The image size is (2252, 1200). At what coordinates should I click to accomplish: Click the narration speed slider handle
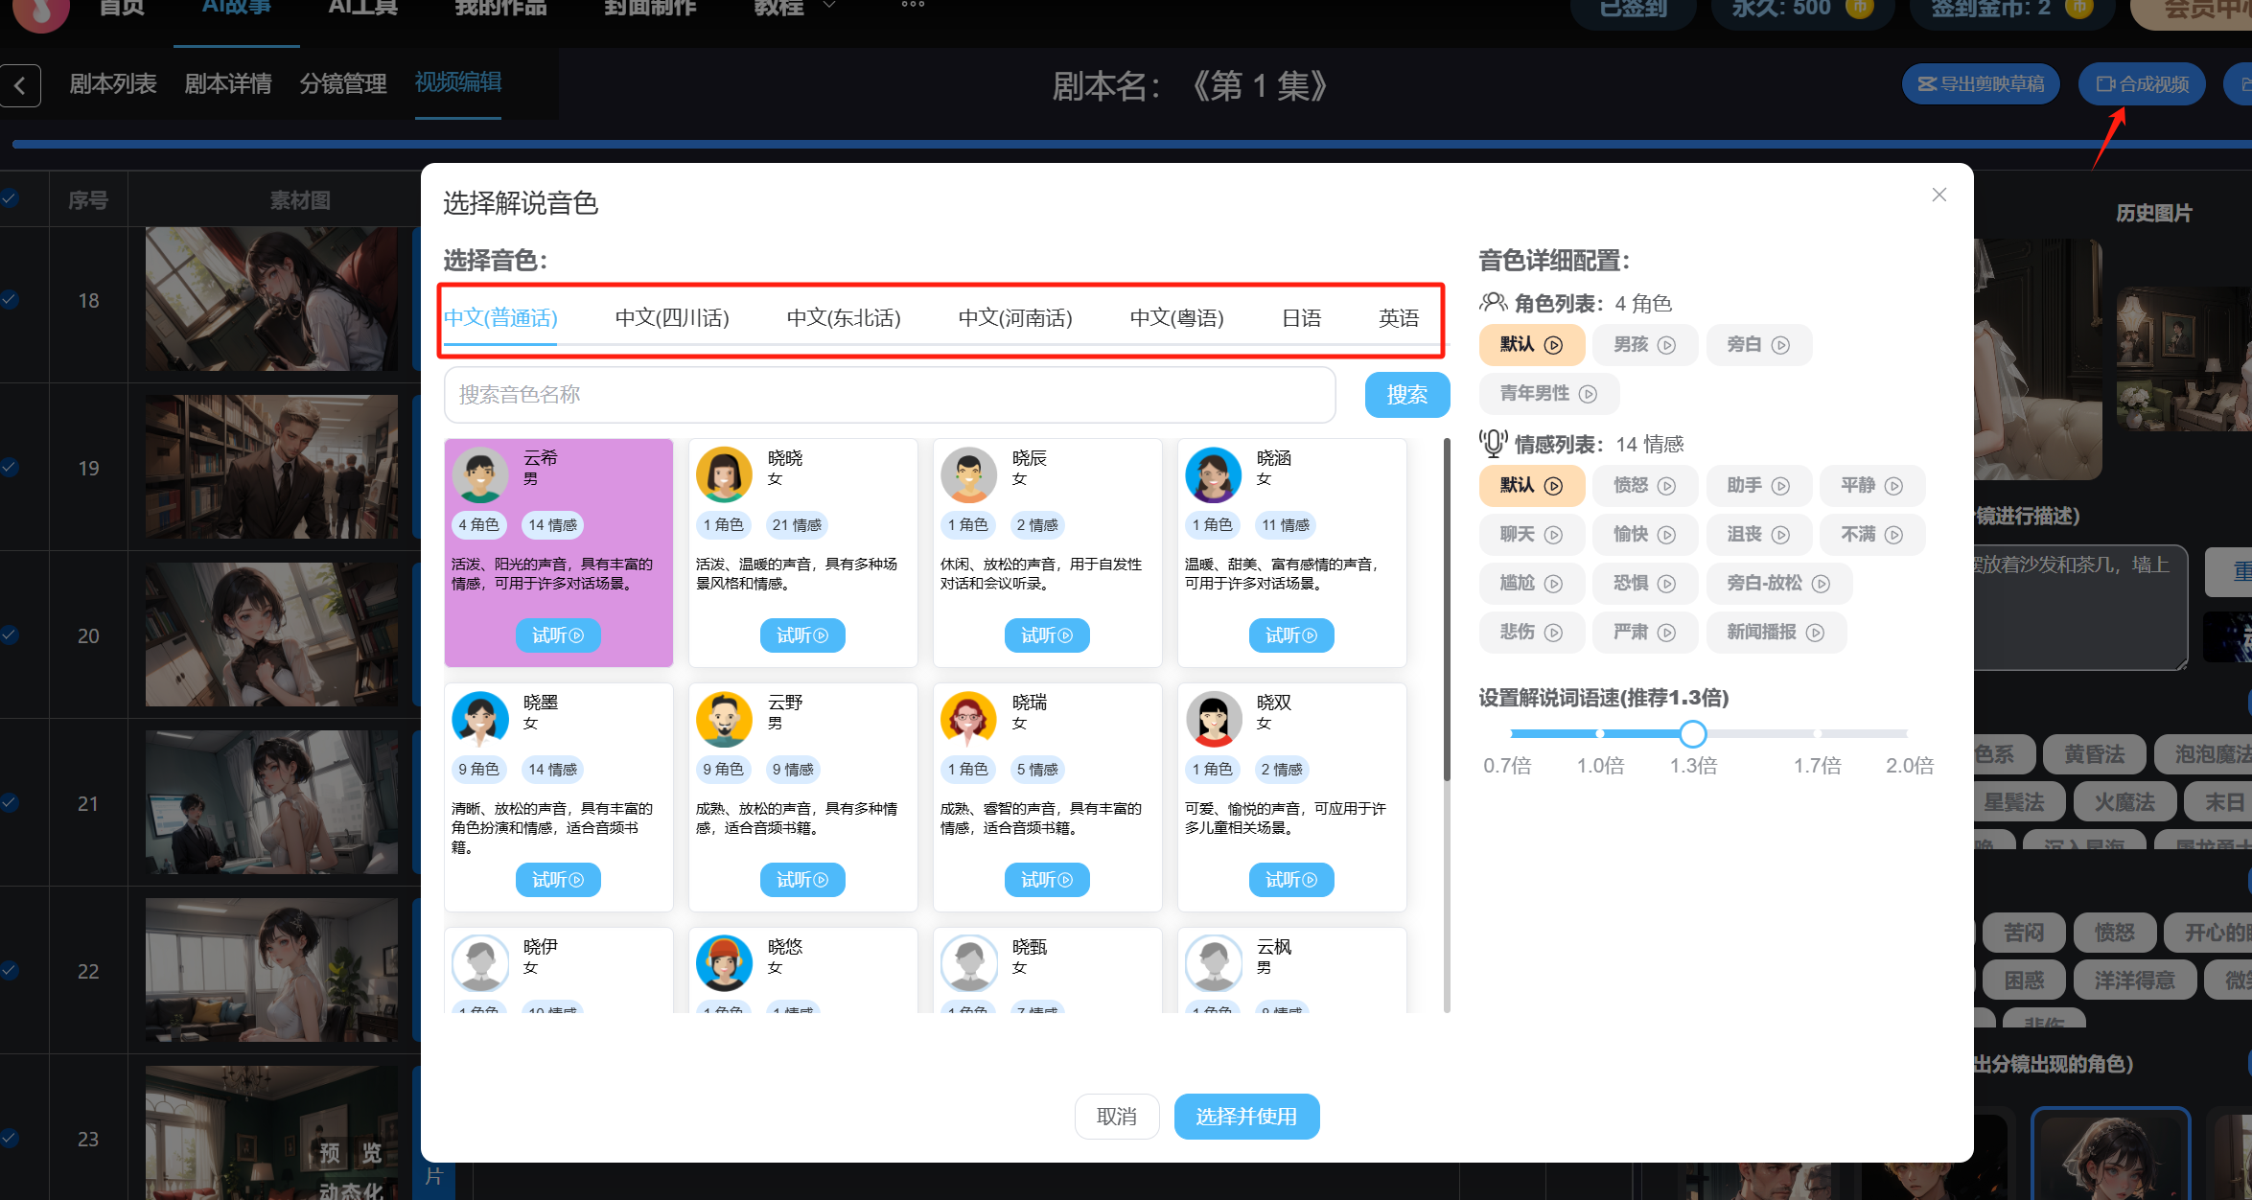(1692, 733)
